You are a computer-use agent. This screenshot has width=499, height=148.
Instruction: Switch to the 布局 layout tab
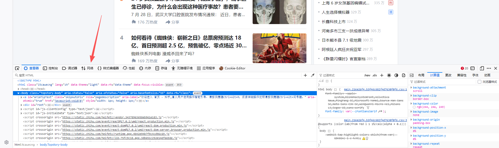pyautogui.click(x=421, y=75)
